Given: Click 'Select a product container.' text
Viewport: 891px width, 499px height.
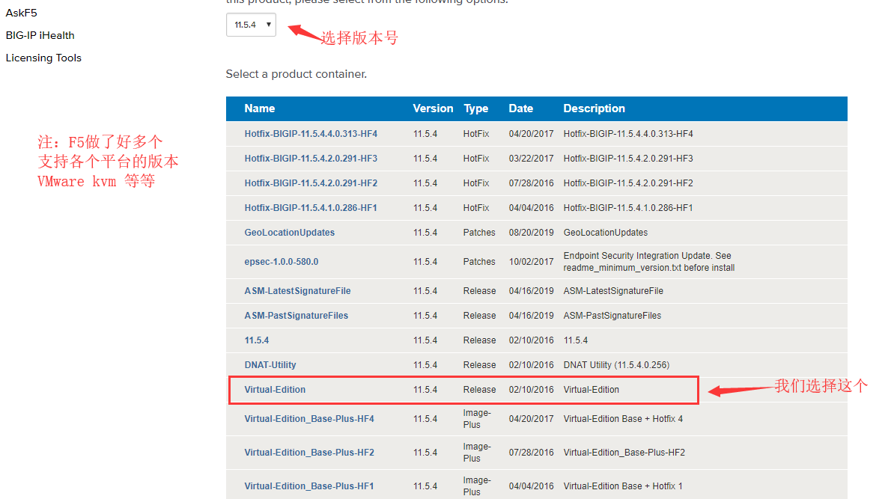Looking at the screenshot, I should click(296, 74).
